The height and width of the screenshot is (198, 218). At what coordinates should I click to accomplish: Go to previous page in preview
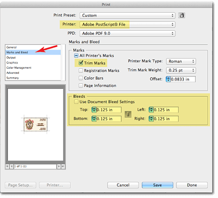click(11, 166)
